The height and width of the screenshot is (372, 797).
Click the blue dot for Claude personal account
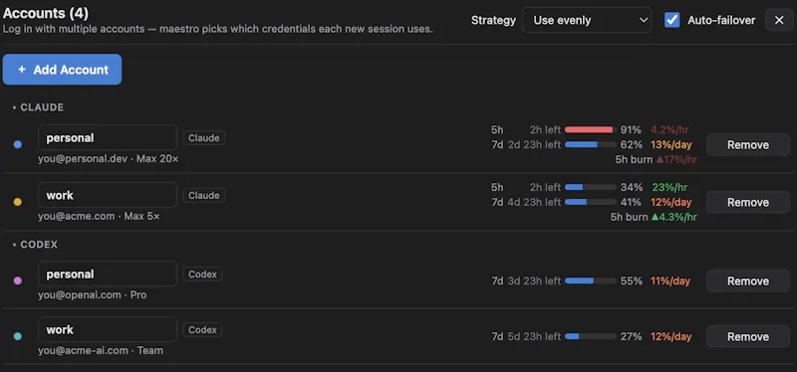tap(18, 144)
